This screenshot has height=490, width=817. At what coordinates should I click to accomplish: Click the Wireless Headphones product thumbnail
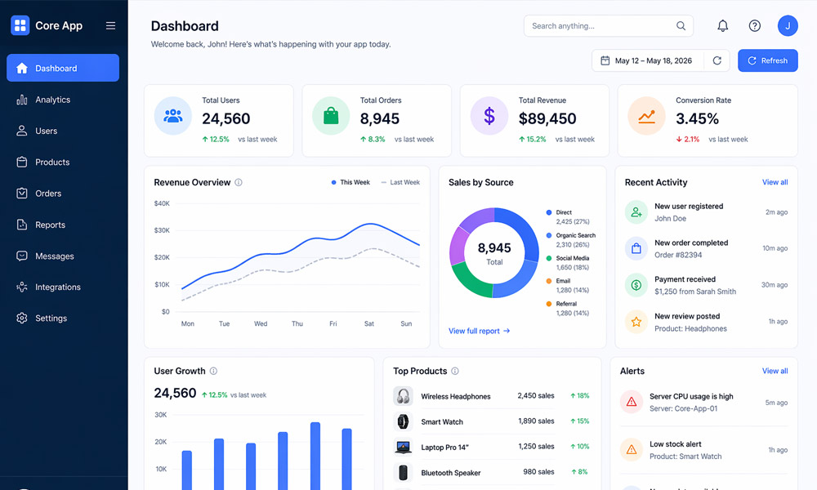pos(403,396)
